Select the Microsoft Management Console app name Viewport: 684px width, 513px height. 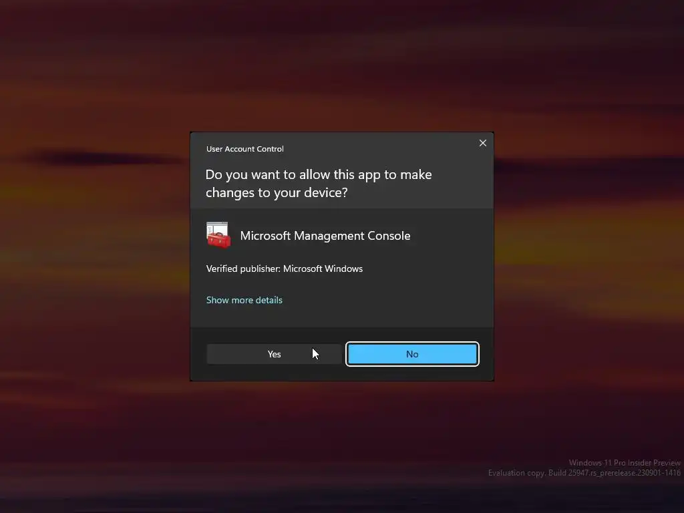click(325, 236)
